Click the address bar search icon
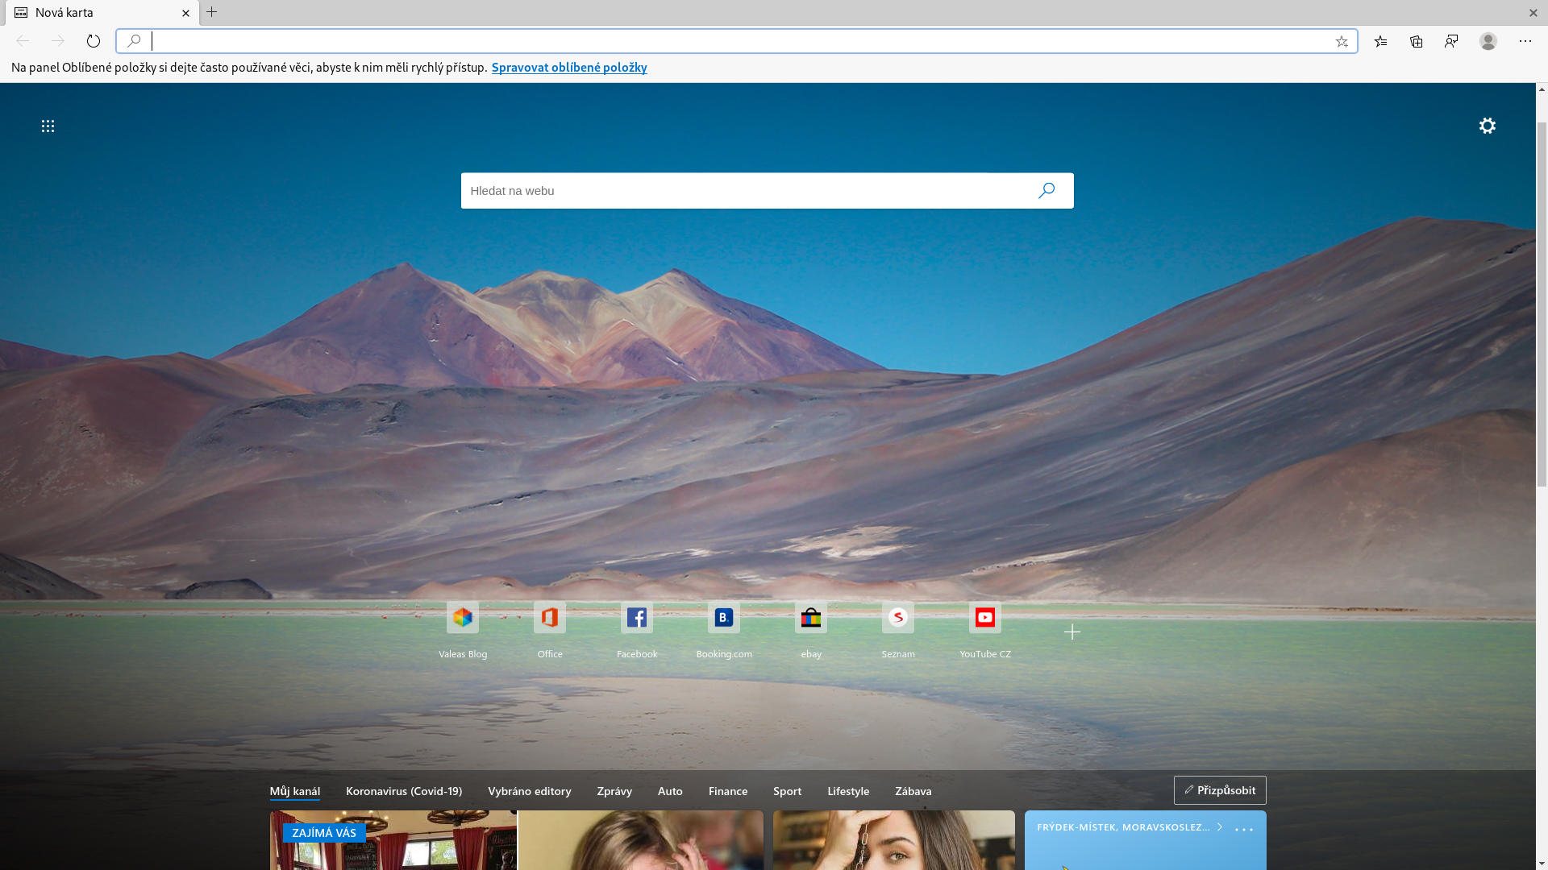 pos(134,41)
